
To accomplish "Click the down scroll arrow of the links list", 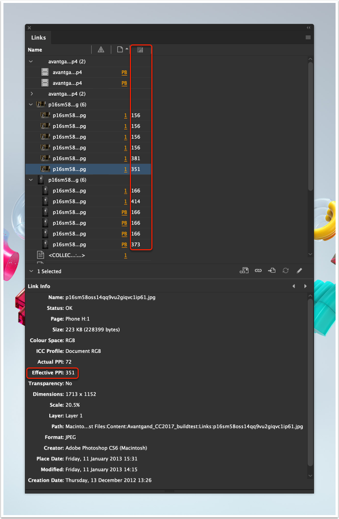I will (x=310, y=254).
